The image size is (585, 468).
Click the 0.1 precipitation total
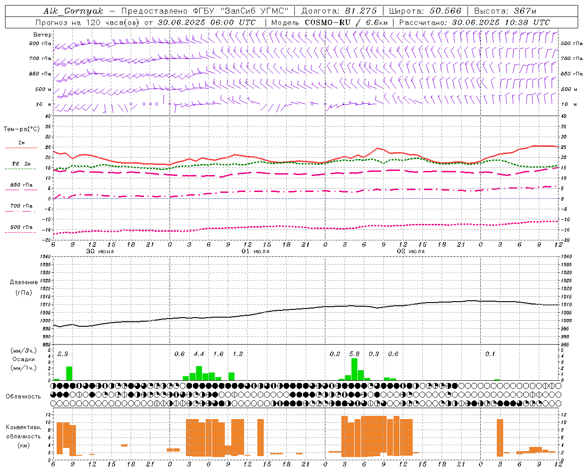[490, 354]
